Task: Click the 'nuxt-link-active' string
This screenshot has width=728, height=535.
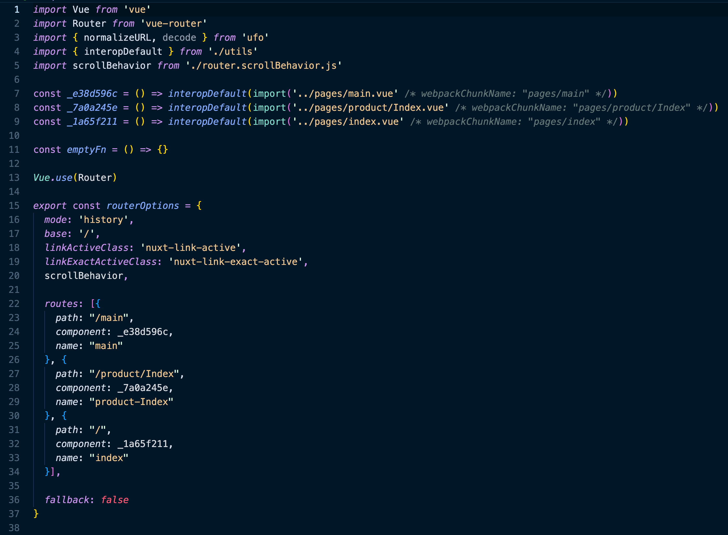Action: [x=190, y=248]
